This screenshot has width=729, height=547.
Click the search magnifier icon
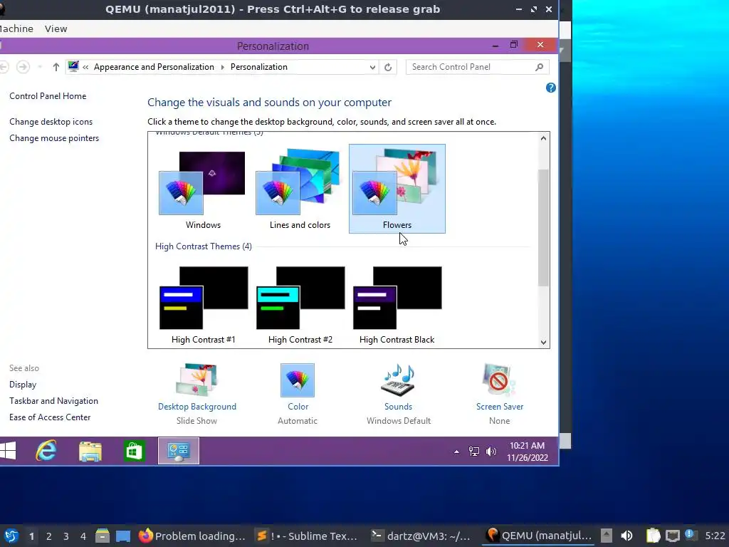click(540, 67)
